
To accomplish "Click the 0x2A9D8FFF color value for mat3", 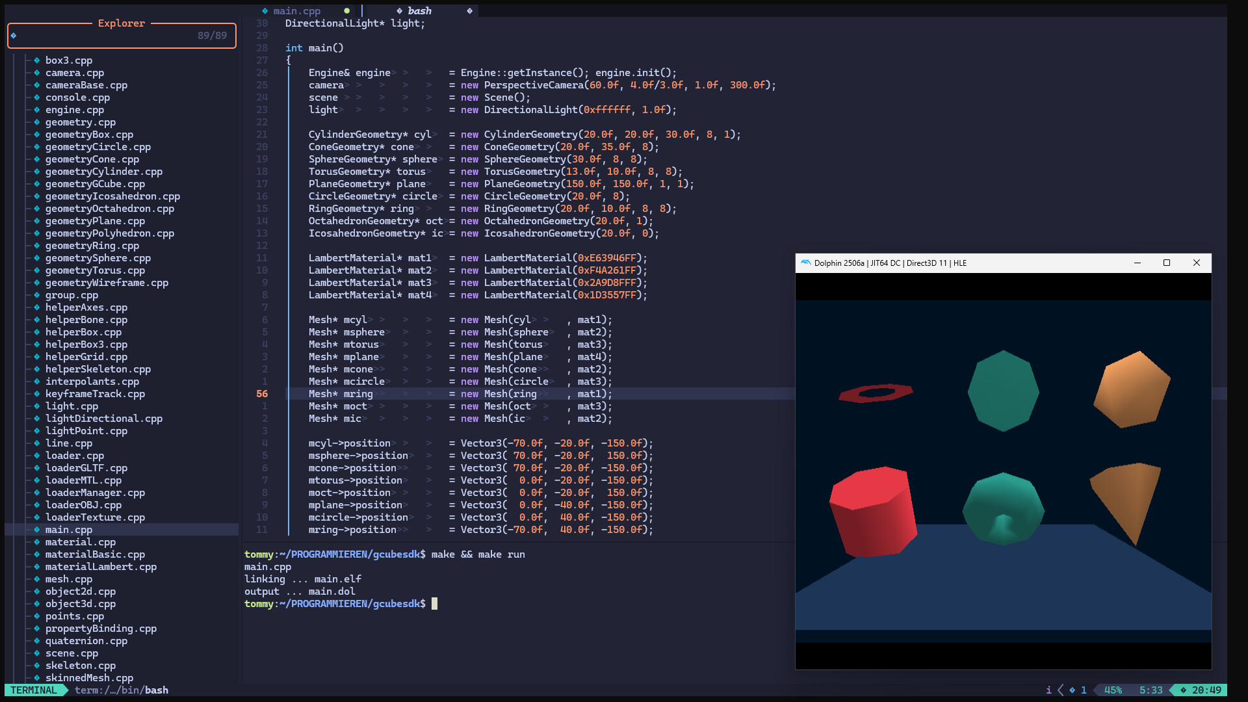I will click(607, 283).
